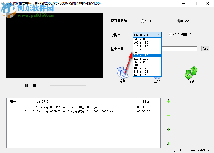Click the 文件路径 column header
The height and width of the screenshot is (153, 214).
coord(79,102)
